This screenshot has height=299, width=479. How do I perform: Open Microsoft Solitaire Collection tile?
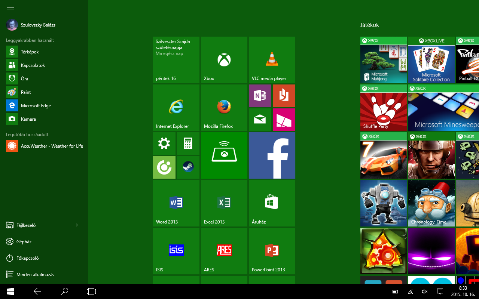431,60
